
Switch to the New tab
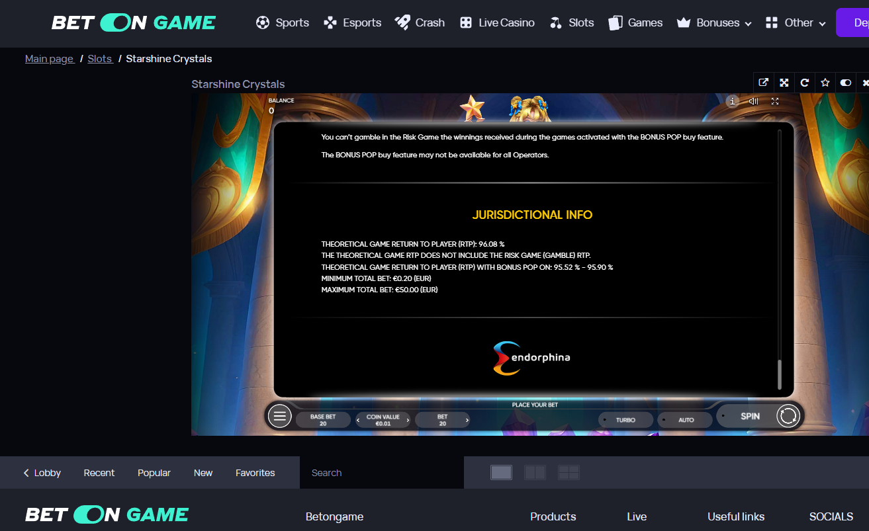(203, 473)
